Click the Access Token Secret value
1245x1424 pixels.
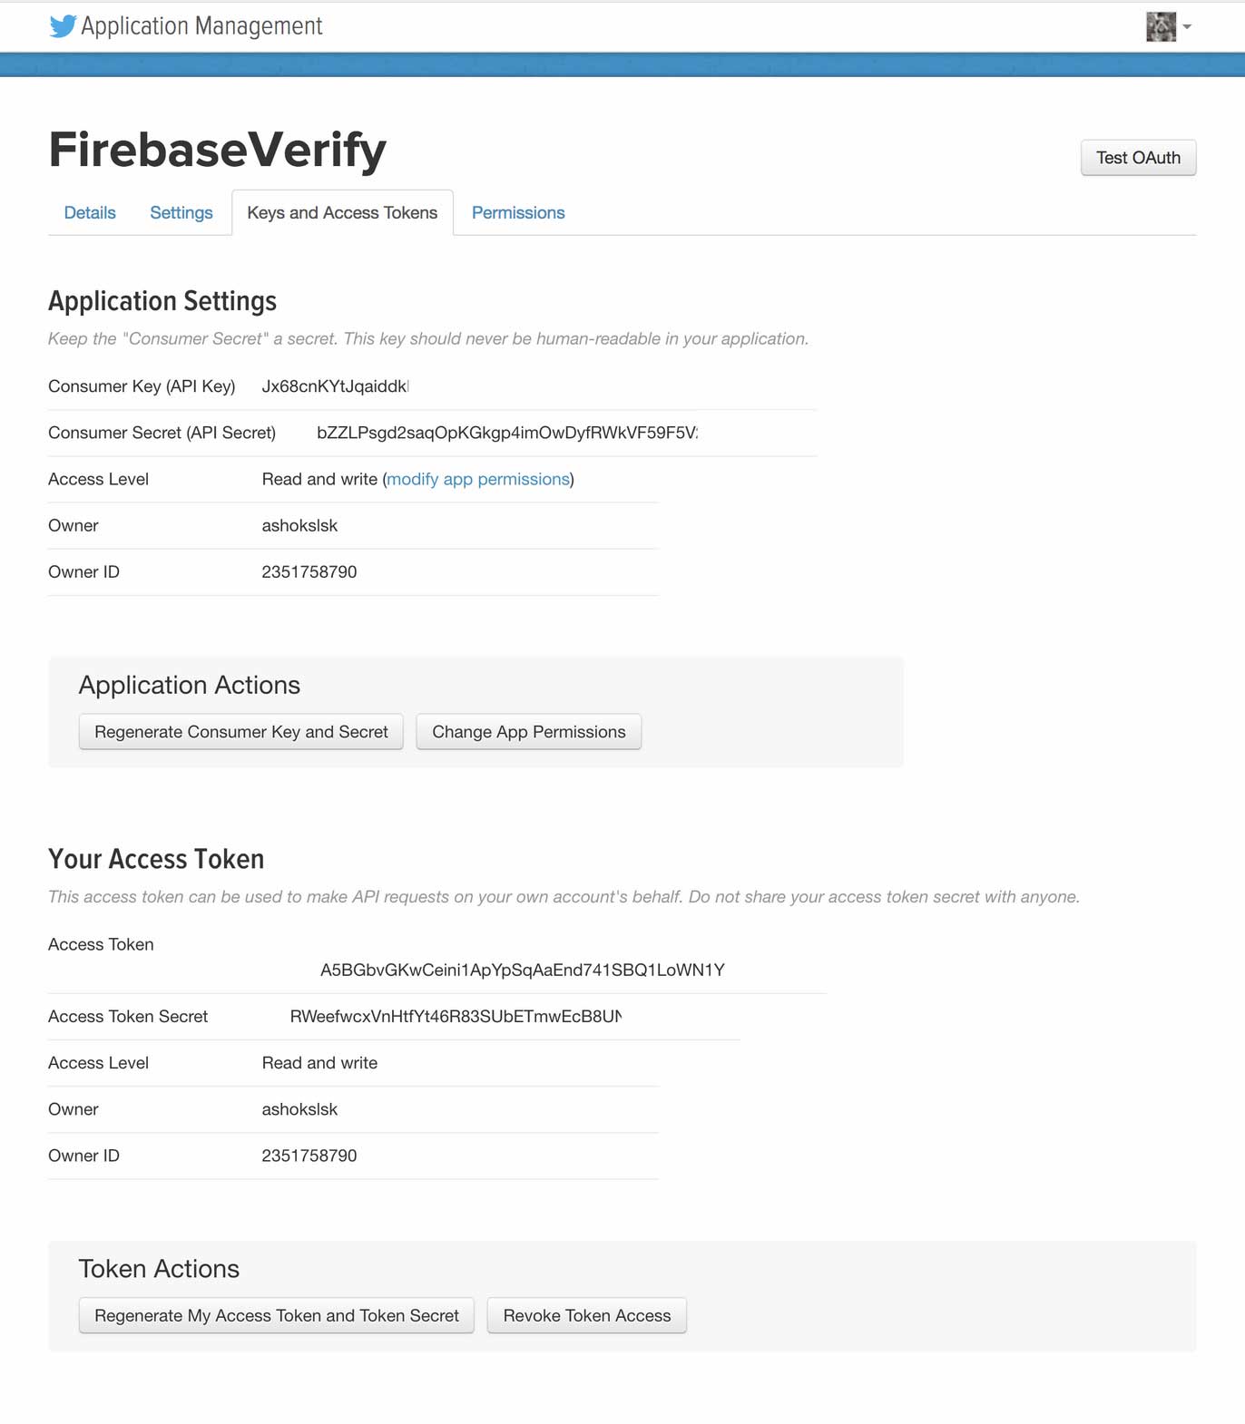coord(456,1017)
